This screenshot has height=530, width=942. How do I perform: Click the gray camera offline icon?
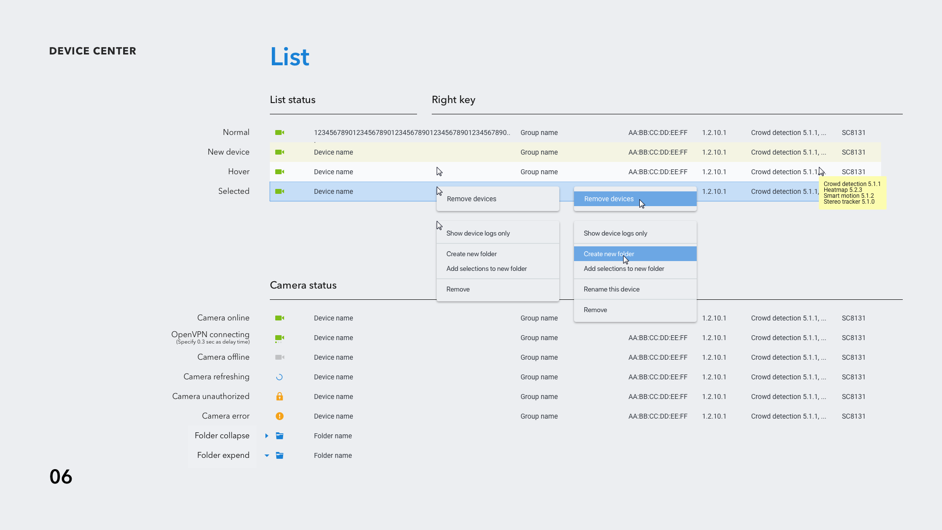point(280,357)
